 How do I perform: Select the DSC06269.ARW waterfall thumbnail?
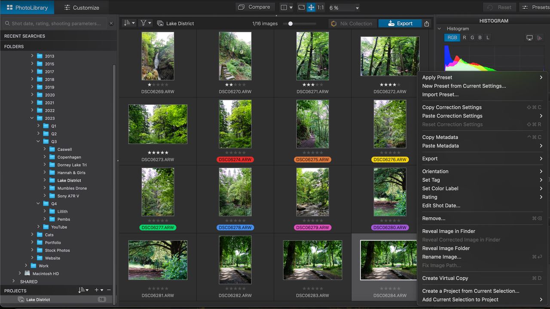point(158,56)
